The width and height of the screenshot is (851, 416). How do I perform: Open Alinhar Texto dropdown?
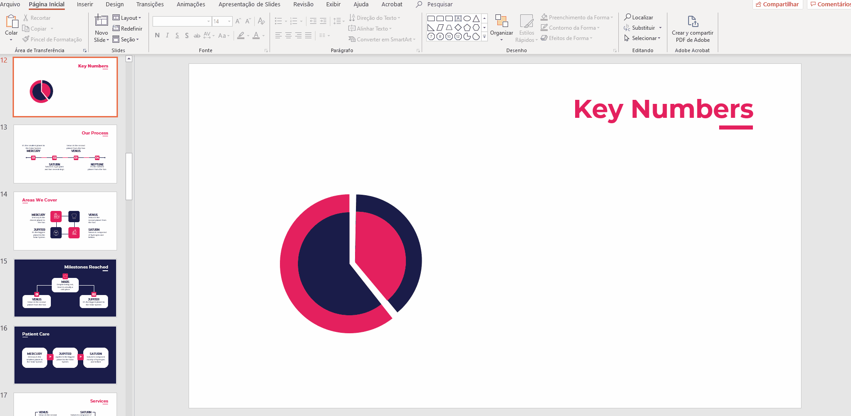coord(370,29)
